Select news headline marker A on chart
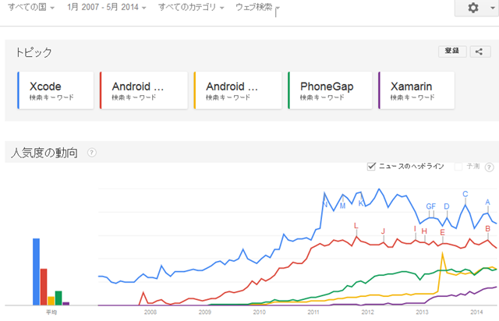This screenshot has width=499, height=321. [487, 203]
